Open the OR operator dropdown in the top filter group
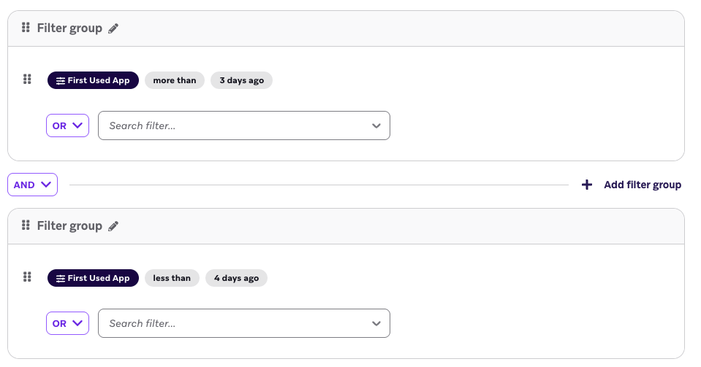701x367 pixels. pos(67,125)
